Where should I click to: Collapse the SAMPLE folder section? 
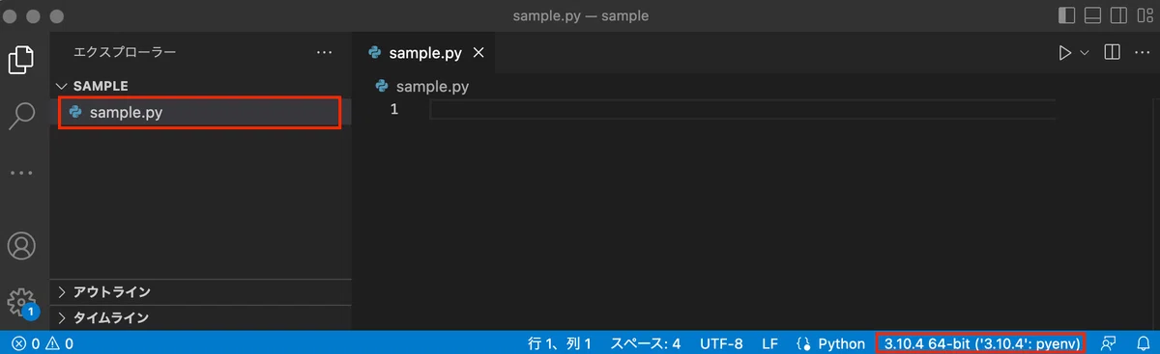201,86
